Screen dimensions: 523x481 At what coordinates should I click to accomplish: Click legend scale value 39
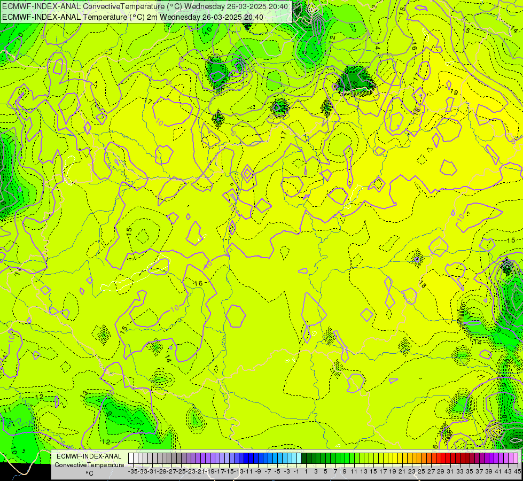pyautogui.click(x=489, y=471)
